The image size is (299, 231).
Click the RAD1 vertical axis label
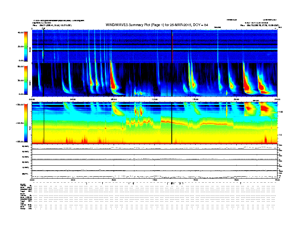pos(30,83)
